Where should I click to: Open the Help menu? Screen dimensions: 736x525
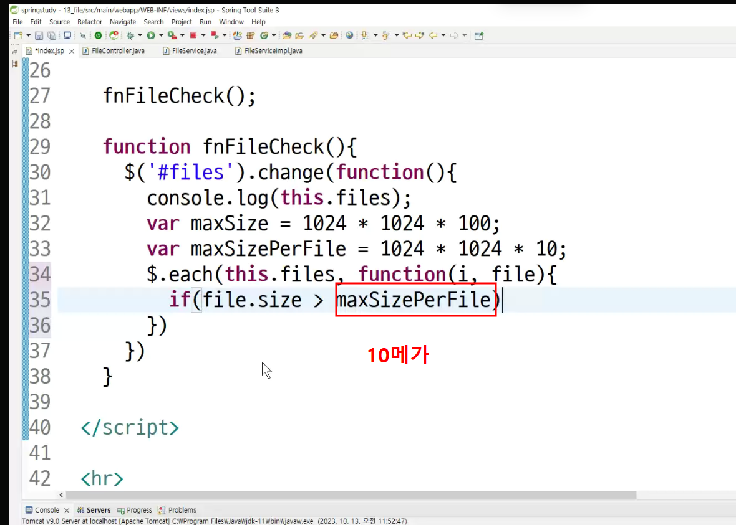(258, 22)
